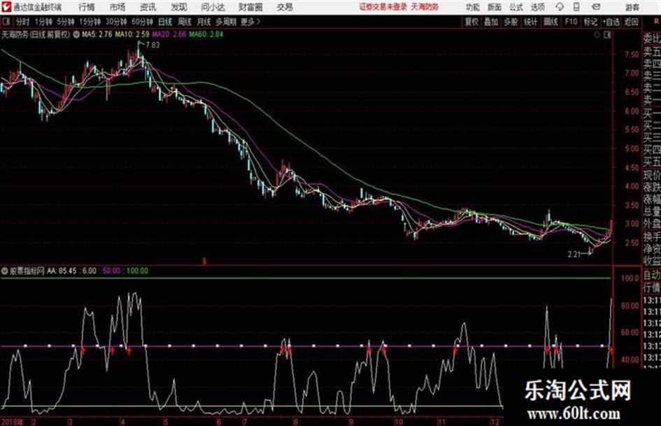Switch to the 5分钟 period tab
661x426 pixels.
(66, 22)
